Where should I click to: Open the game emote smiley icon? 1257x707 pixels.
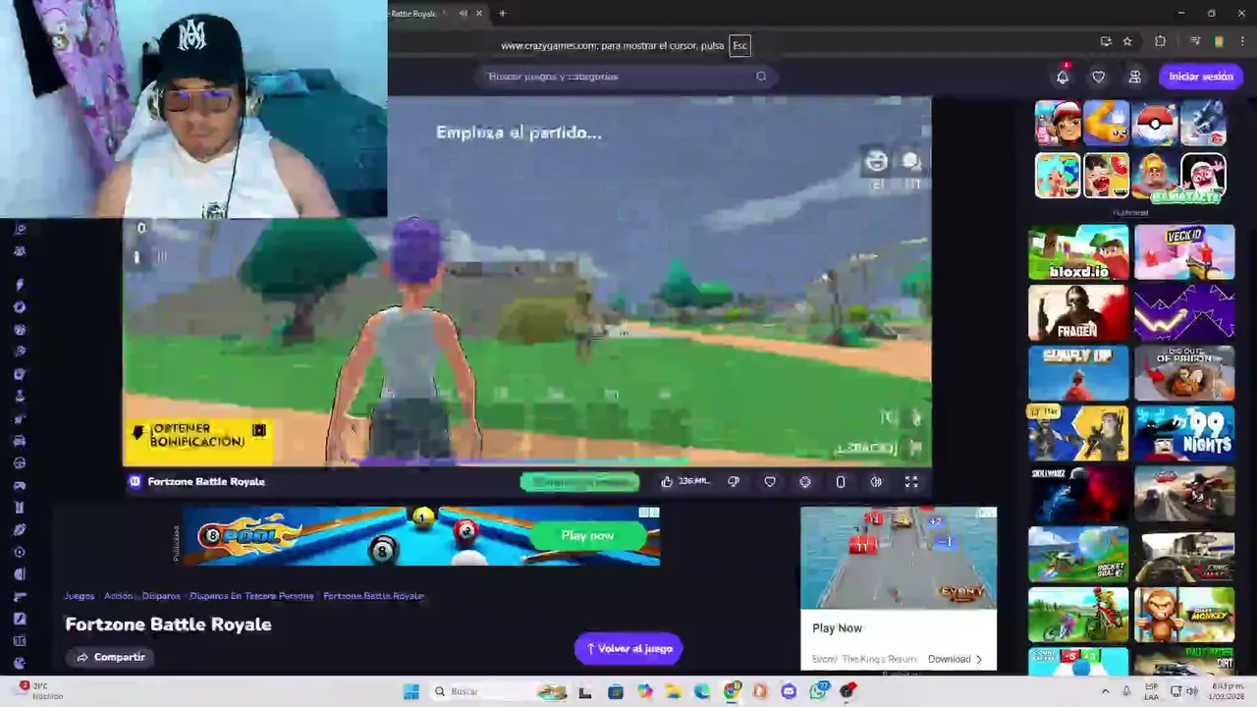(x=877, y=160)
